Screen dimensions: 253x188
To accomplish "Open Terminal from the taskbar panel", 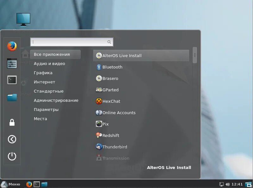I will click(37, 184).
